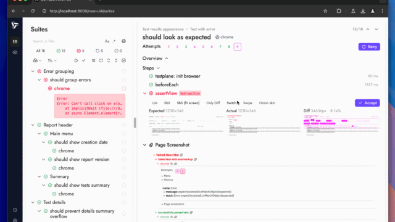Click the Accept button

367,103
